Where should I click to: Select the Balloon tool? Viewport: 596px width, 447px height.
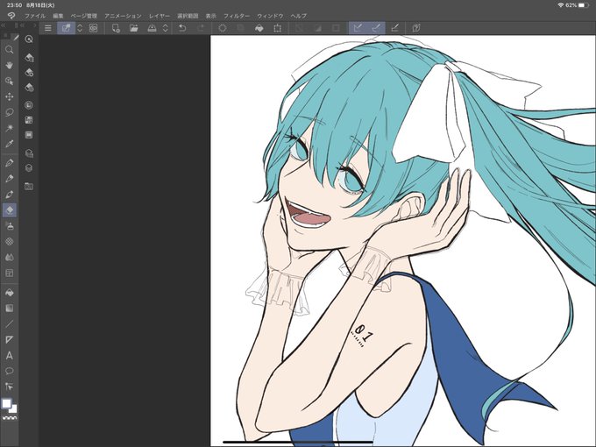click(x=10, y=371)
